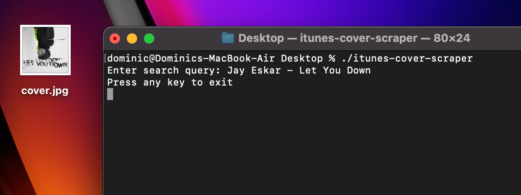Screen dimensions: 521x195
Task: Click the folder proxy icon in title bar
Action: [x=228, y=38]
